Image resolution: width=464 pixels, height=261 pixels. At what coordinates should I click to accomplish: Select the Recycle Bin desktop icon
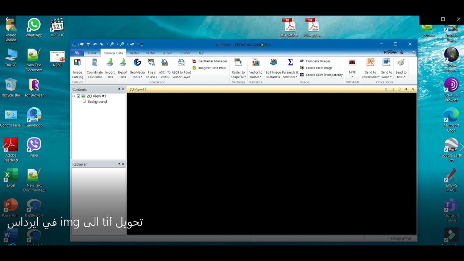coord(11,88)
